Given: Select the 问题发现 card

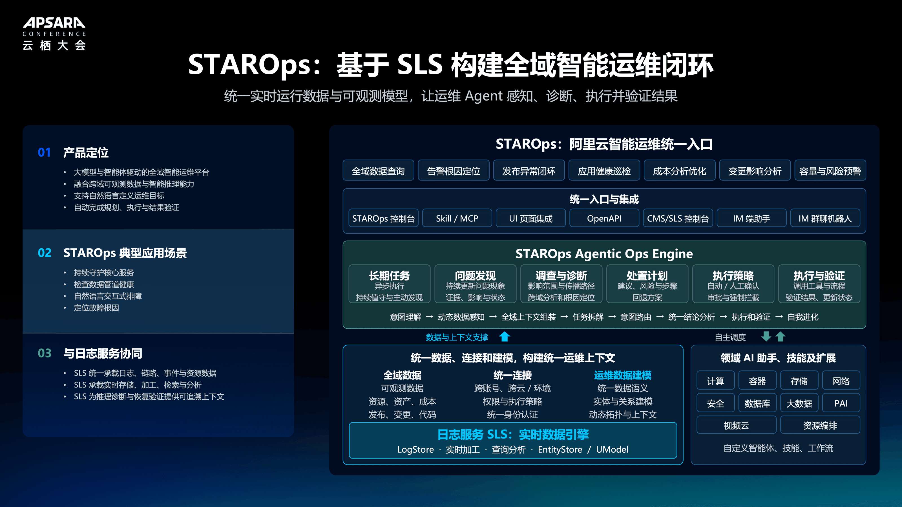Looking at the screenshot, I should coord(475,284).
